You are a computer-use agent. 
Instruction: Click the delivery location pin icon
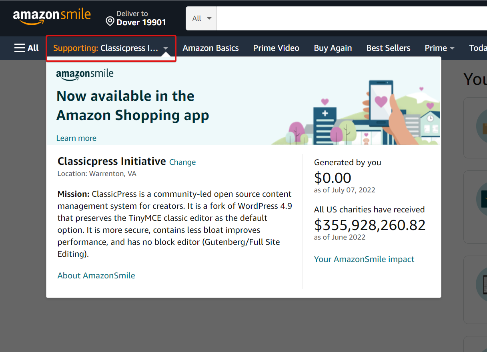tap(110, 21)
